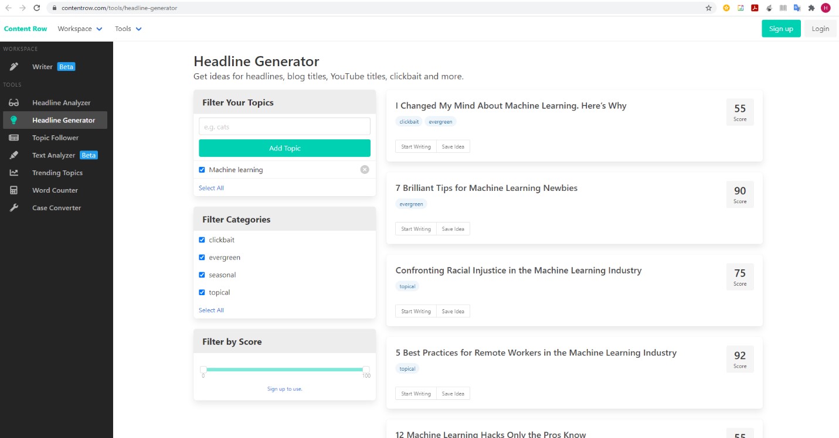Click the browser forward arrow
839x438 pixels.
click(22, 8)
